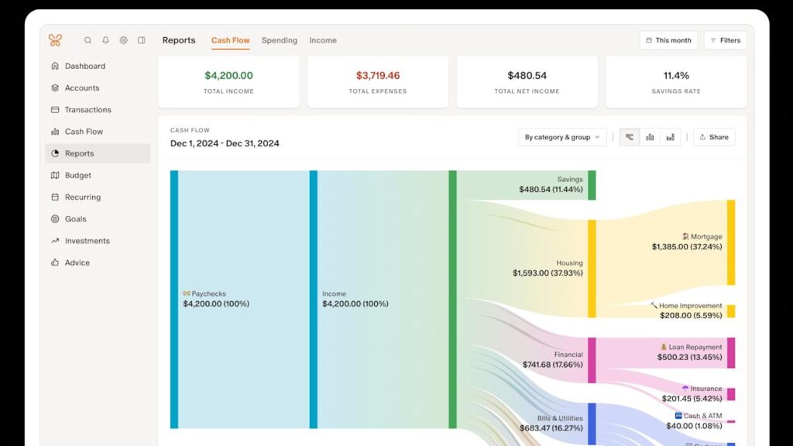This screenshot has width=793, height=446.
Task: Open search from the top toolbar
Action: (x=88, y=39)
